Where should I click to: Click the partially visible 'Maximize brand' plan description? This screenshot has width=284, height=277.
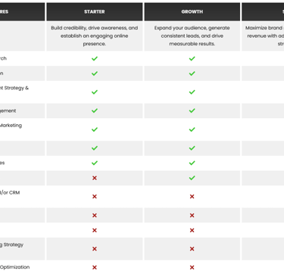click(x=264, y=36)
